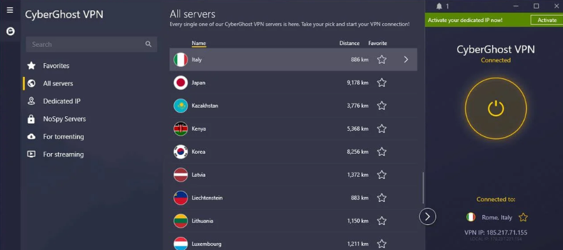Click the Activate button
The image size is (563, 250).
[x=547, y=20]
